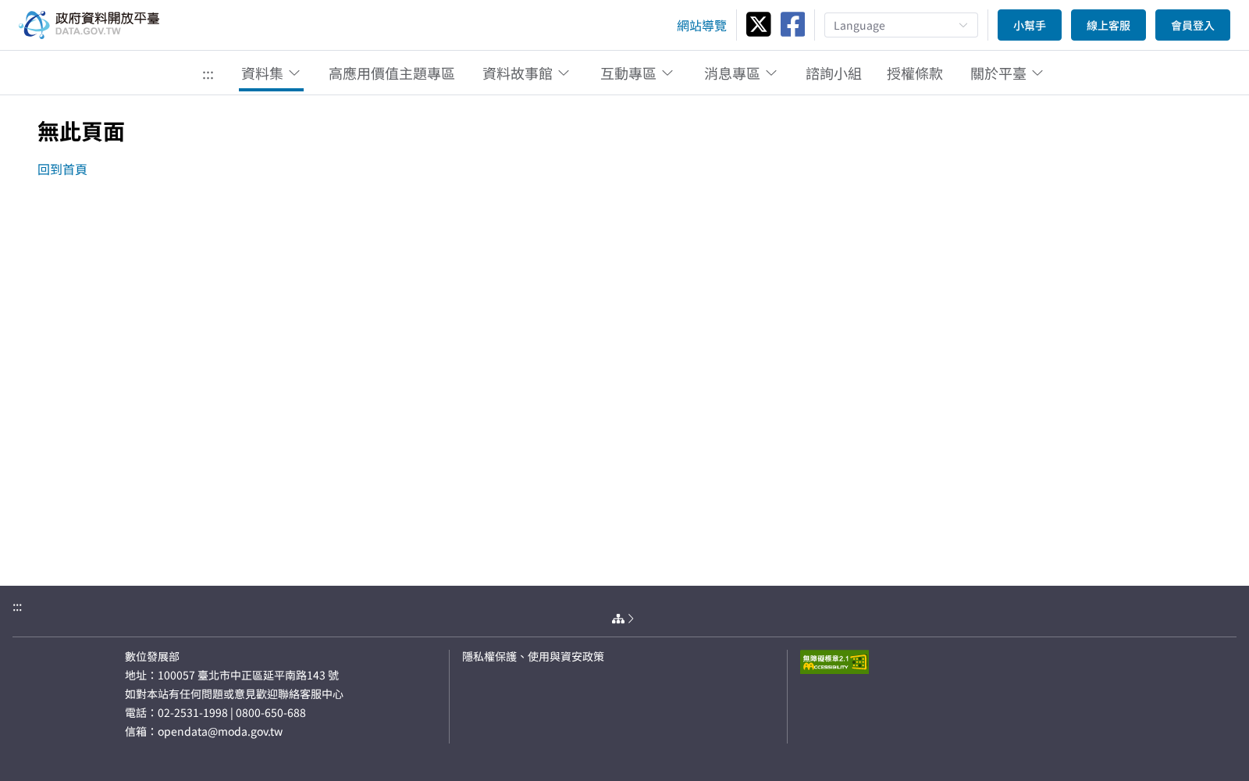This screenshot has height=781, width=1249.
Task: Click the accessibility 2.1 badge
Action: point(834,662)
